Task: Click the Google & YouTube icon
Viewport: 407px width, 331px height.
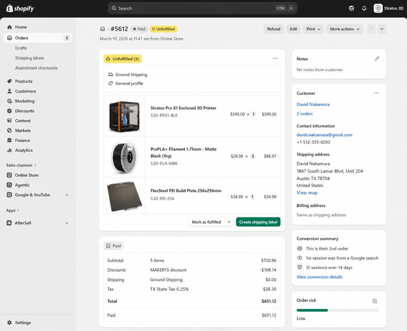Action: tap(10, 195)
